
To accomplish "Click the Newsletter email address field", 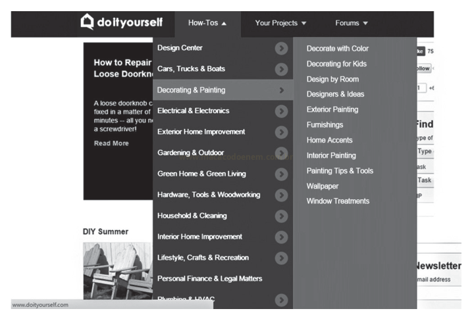I will [438, 279].
